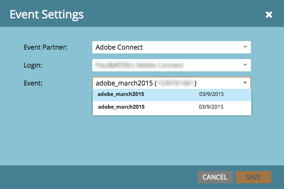Choose the second adobe_march2015 list entry
284x189 pixels.
[x=121, y=107]
